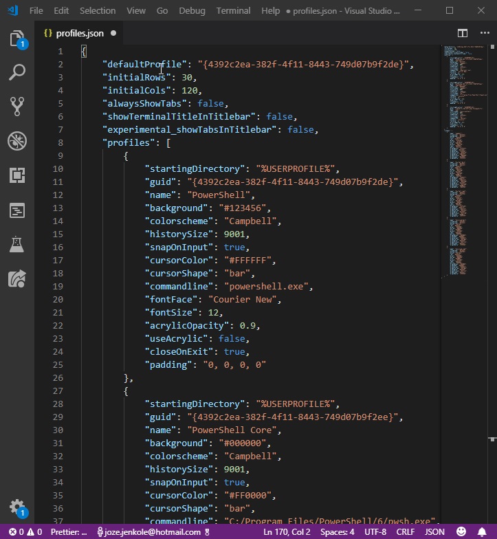Viewport: 497px width, 539px height.
Task: Click the "0, 0, 0, 0" padding value
Action: coord(234,364)
